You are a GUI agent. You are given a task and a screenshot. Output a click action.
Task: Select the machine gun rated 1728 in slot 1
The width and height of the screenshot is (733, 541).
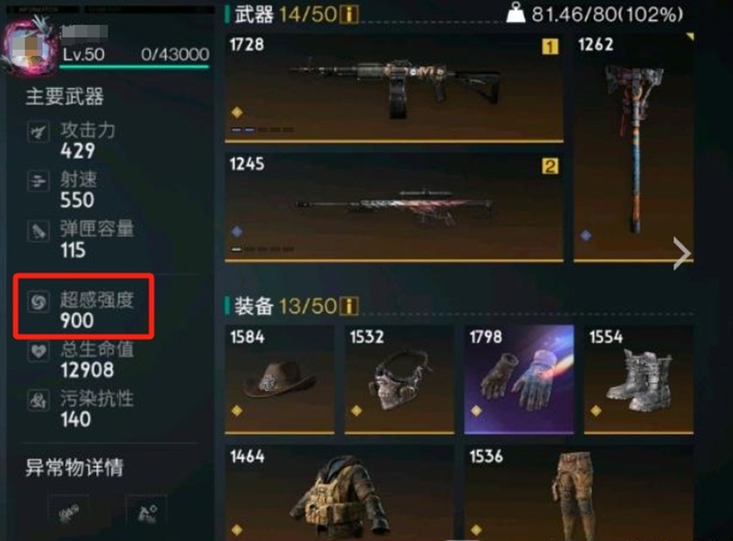(x=394, y=88)
